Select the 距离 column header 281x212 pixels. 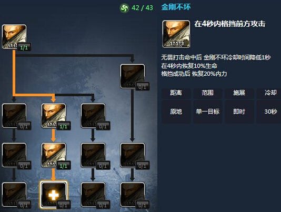[176, 93]
